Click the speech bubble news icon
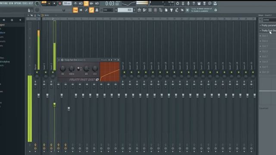The image size is (276, 155). [x=210, y=3]
